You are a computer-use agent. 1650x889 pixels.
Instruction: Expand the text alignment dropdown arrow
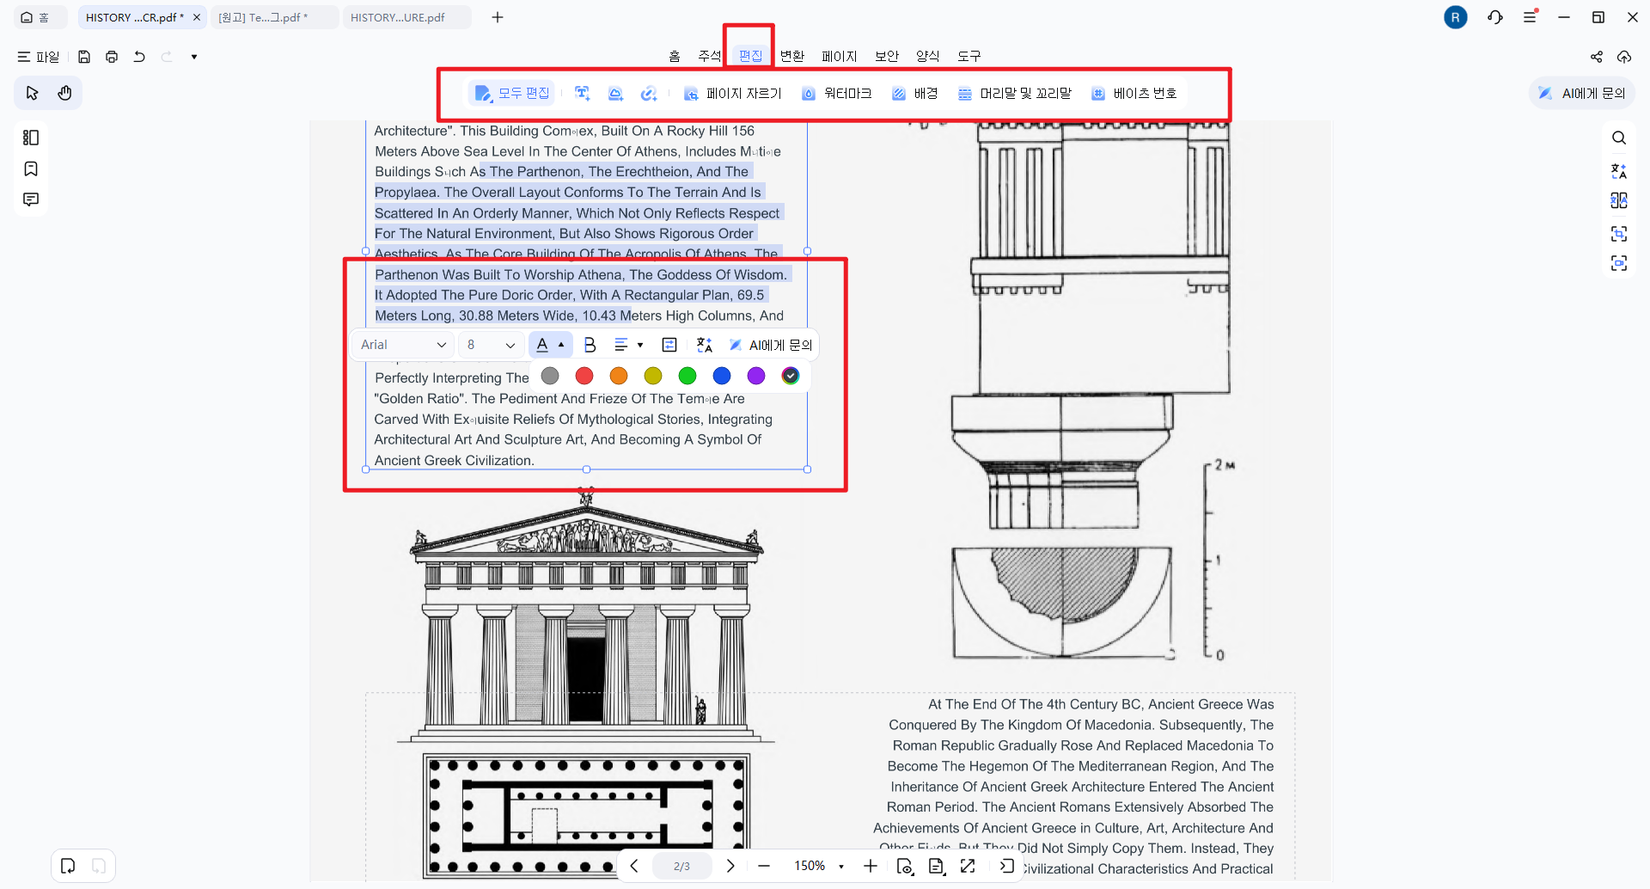[x=640, y=345]
